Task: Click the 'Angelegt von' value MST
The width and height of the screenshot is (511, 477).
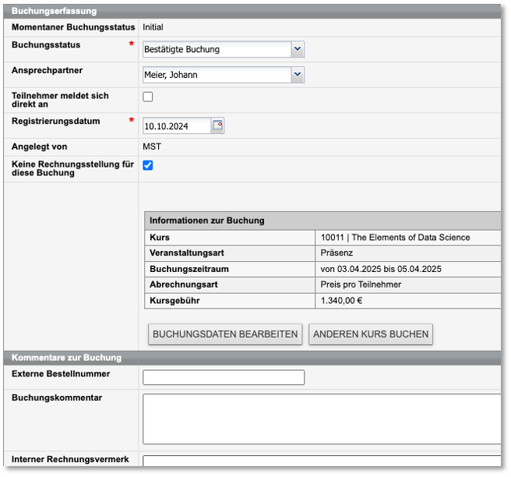Action: (152, 147)
